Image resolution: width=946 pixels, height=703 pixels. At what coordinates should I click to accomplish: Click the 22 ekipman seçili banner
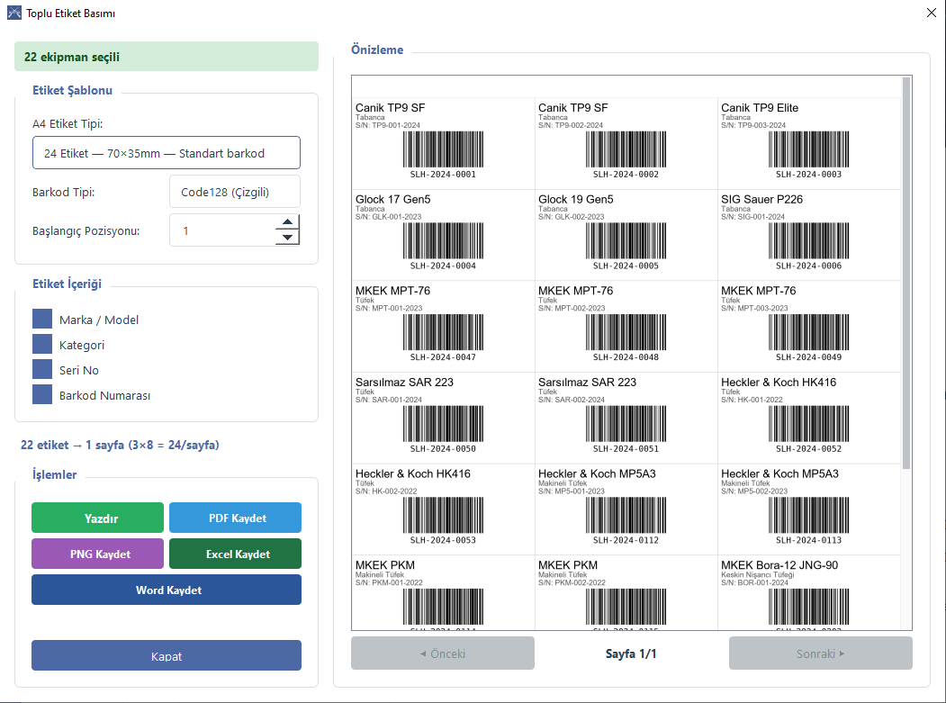167,56
